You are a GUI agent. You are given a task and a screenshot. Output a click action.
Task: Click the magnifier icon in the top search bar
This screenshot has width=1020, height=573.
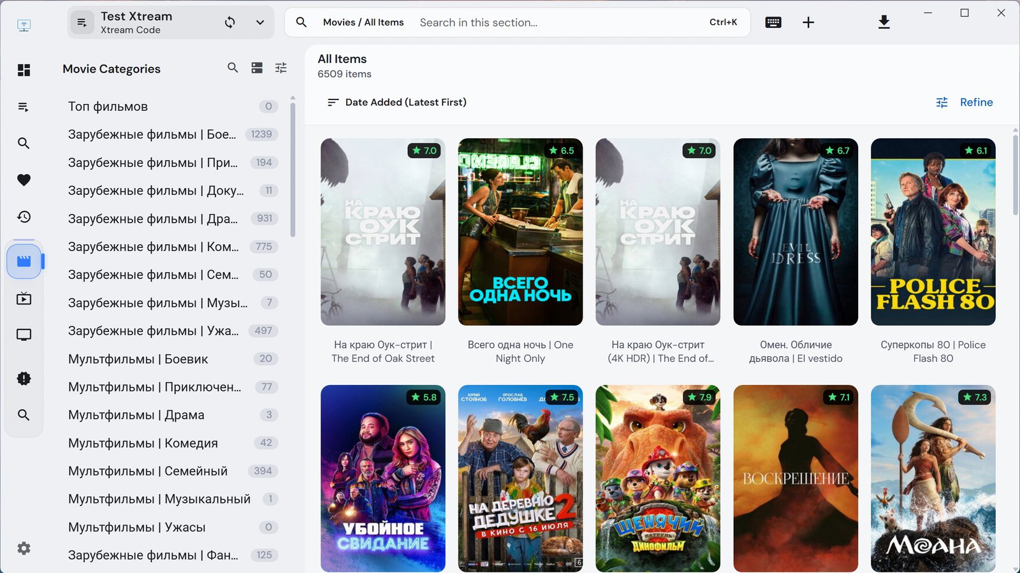302,22
